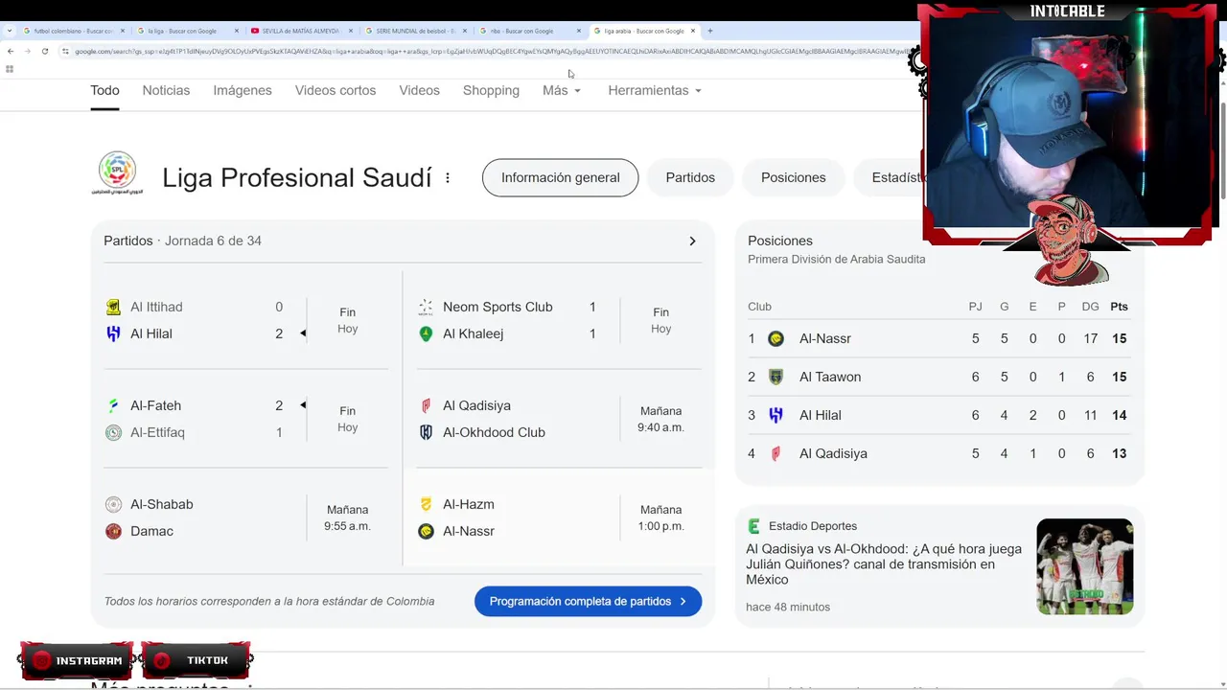Expand Partidos Jornada 6 arrow
Screen dimensions: 1227x690
click(692, 241)
